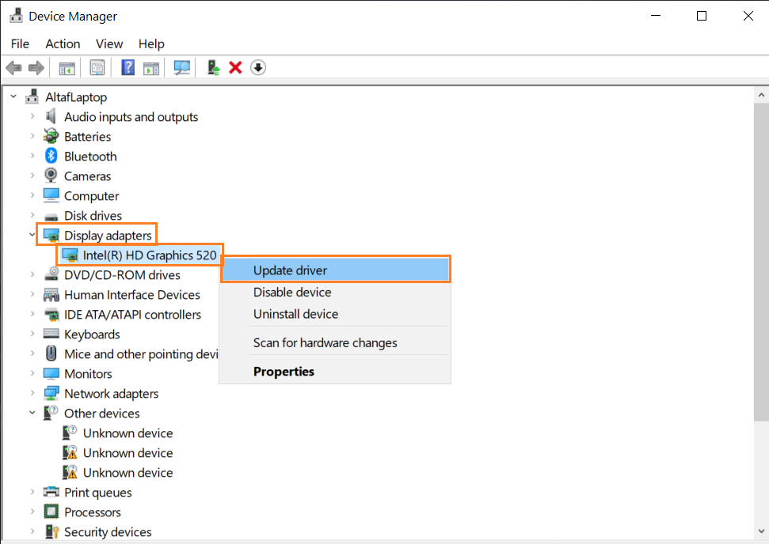
Task: Select the Intel(R) HD Graphics 520 device
Action: [x=139, y=255]
